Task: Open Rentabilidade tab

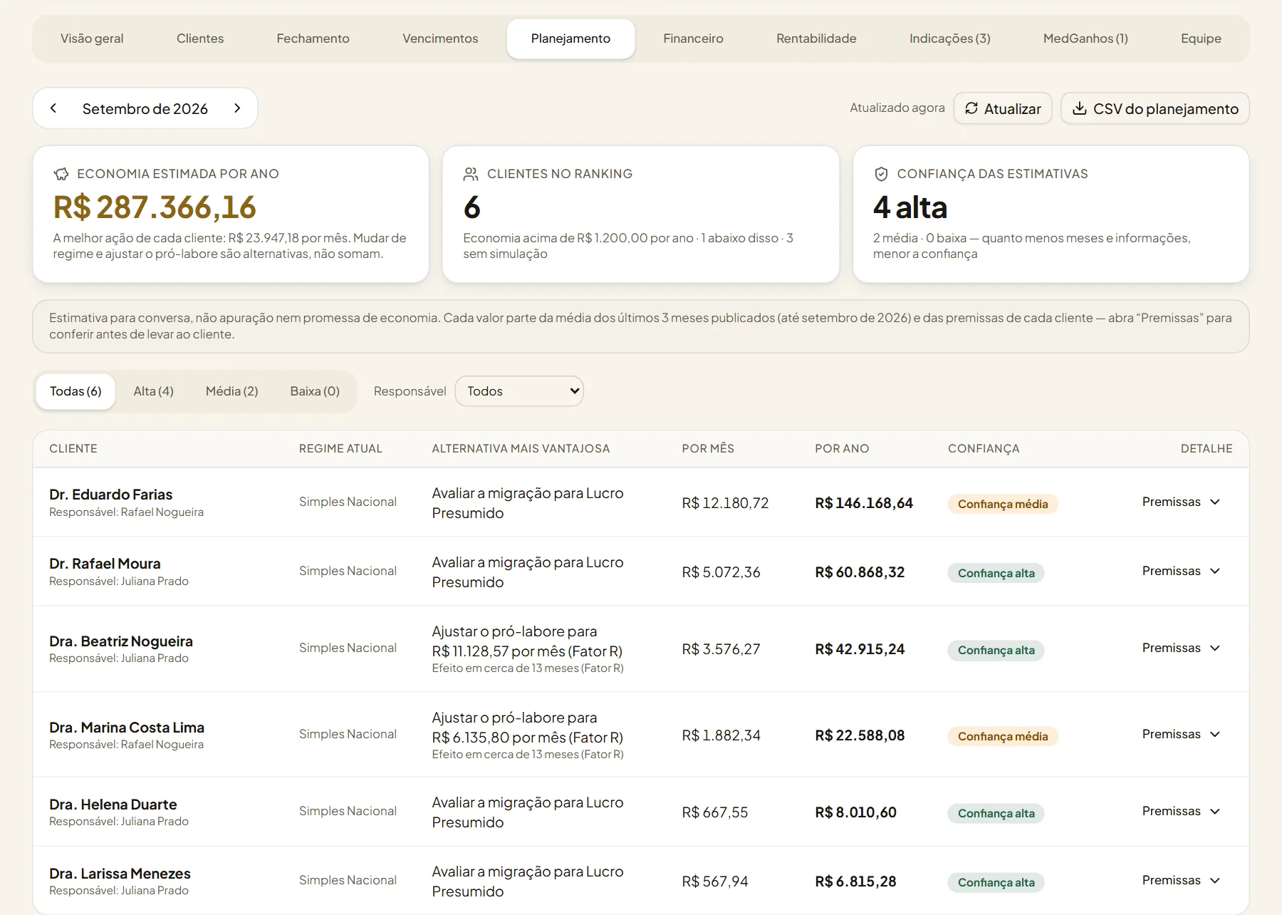Action: (x=816, y=38)
